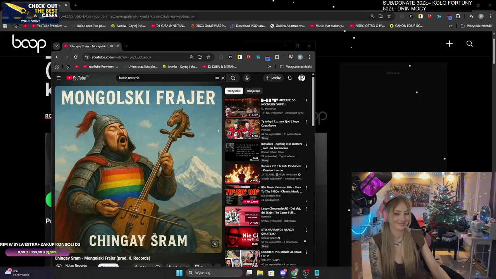Open Wszystkie zakładki folder in background browser
This screenshot has height=279, width=496.
coord(476,26)
